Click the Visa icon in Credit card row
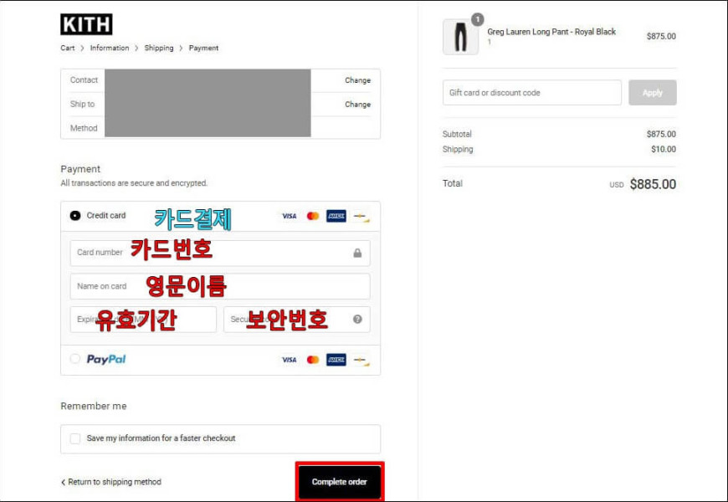This screenshot has width=728, height=502. (x=290, y=216)
